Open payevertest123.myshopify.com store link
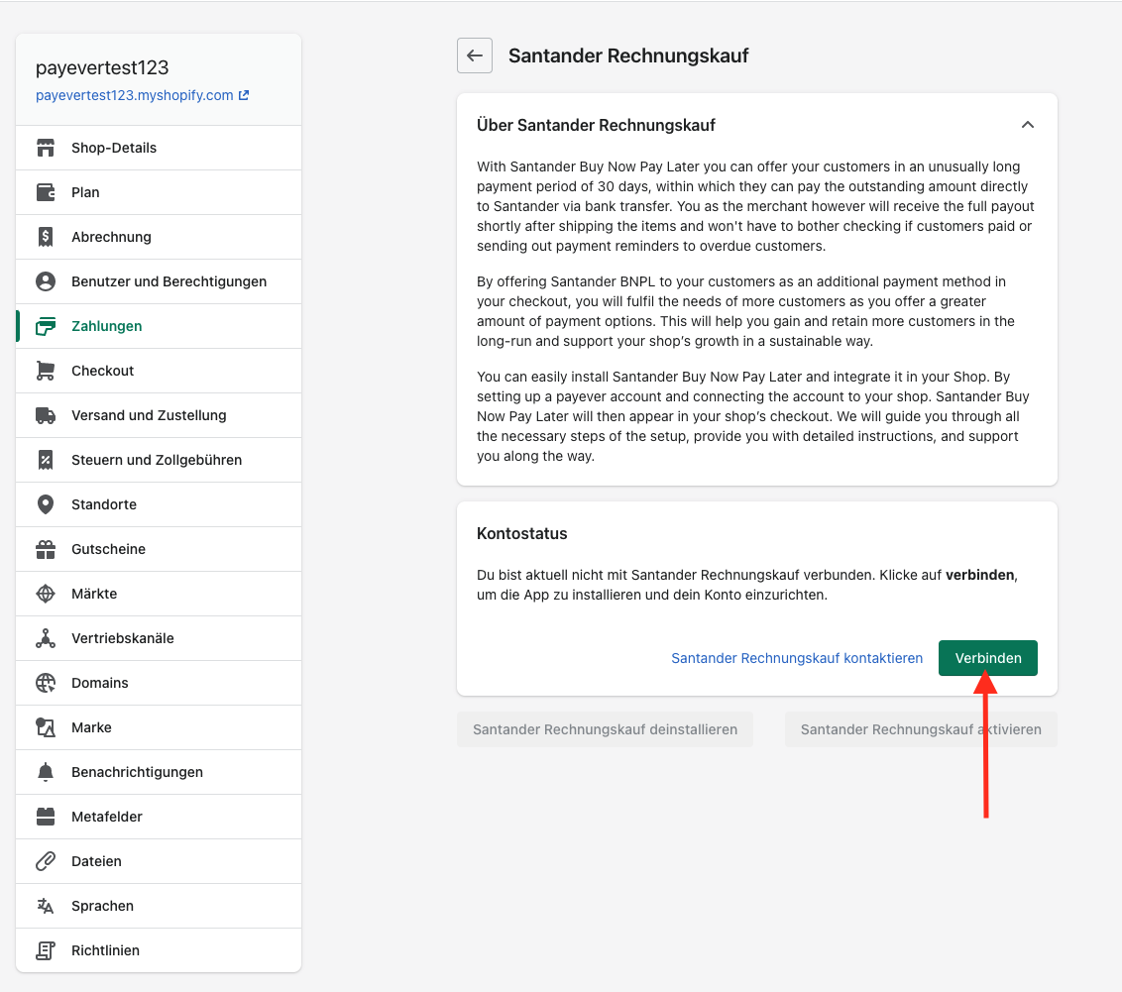 pos(135,95)
